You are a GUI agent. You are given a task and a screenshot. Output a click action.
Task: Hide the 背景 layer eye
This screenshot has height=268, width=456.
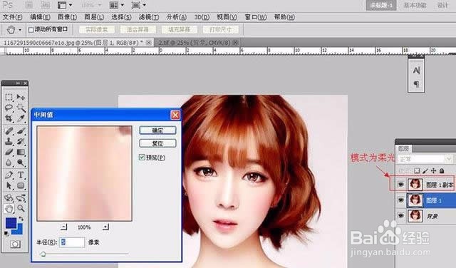pos(401,216)
